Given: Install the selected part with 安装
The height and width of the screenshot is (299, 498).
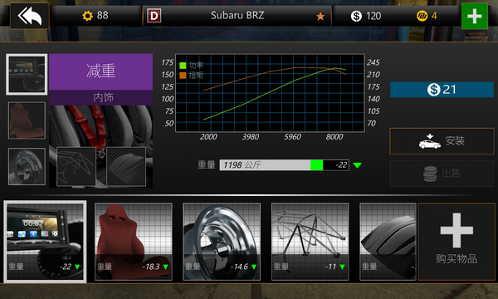Looking at the screenshot, I should (x=442, y=141).
